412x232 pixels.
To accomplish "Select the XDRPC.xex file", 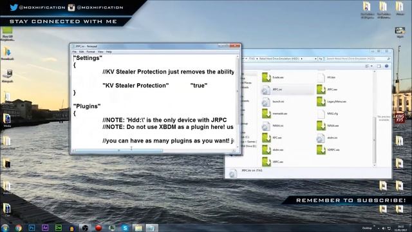I will pos(328,150).
